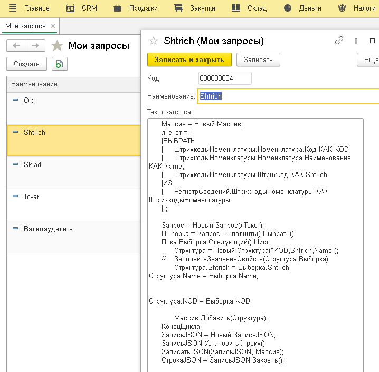Open the CRM menu section
The image size is (379, 372).
[x=89, y=8]
